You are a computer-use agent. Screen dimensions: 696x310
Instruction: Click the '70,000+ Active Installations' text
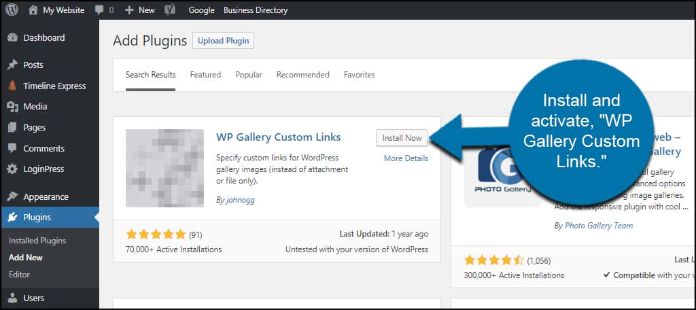[x=174, y=249]
